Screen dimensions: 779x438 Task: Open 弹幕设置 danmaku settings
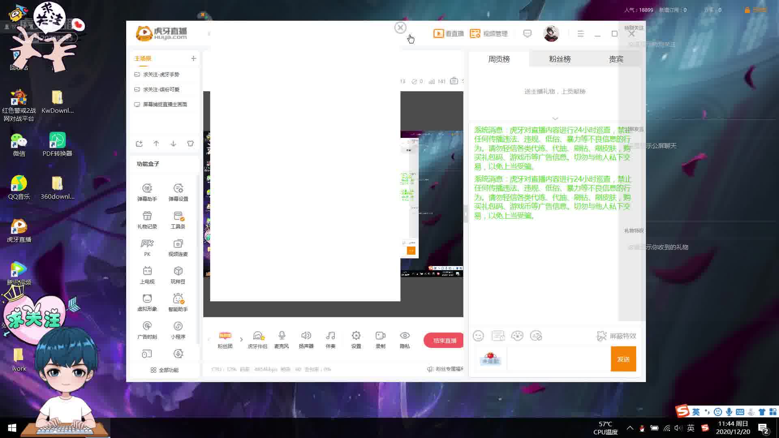pos(178,192)
